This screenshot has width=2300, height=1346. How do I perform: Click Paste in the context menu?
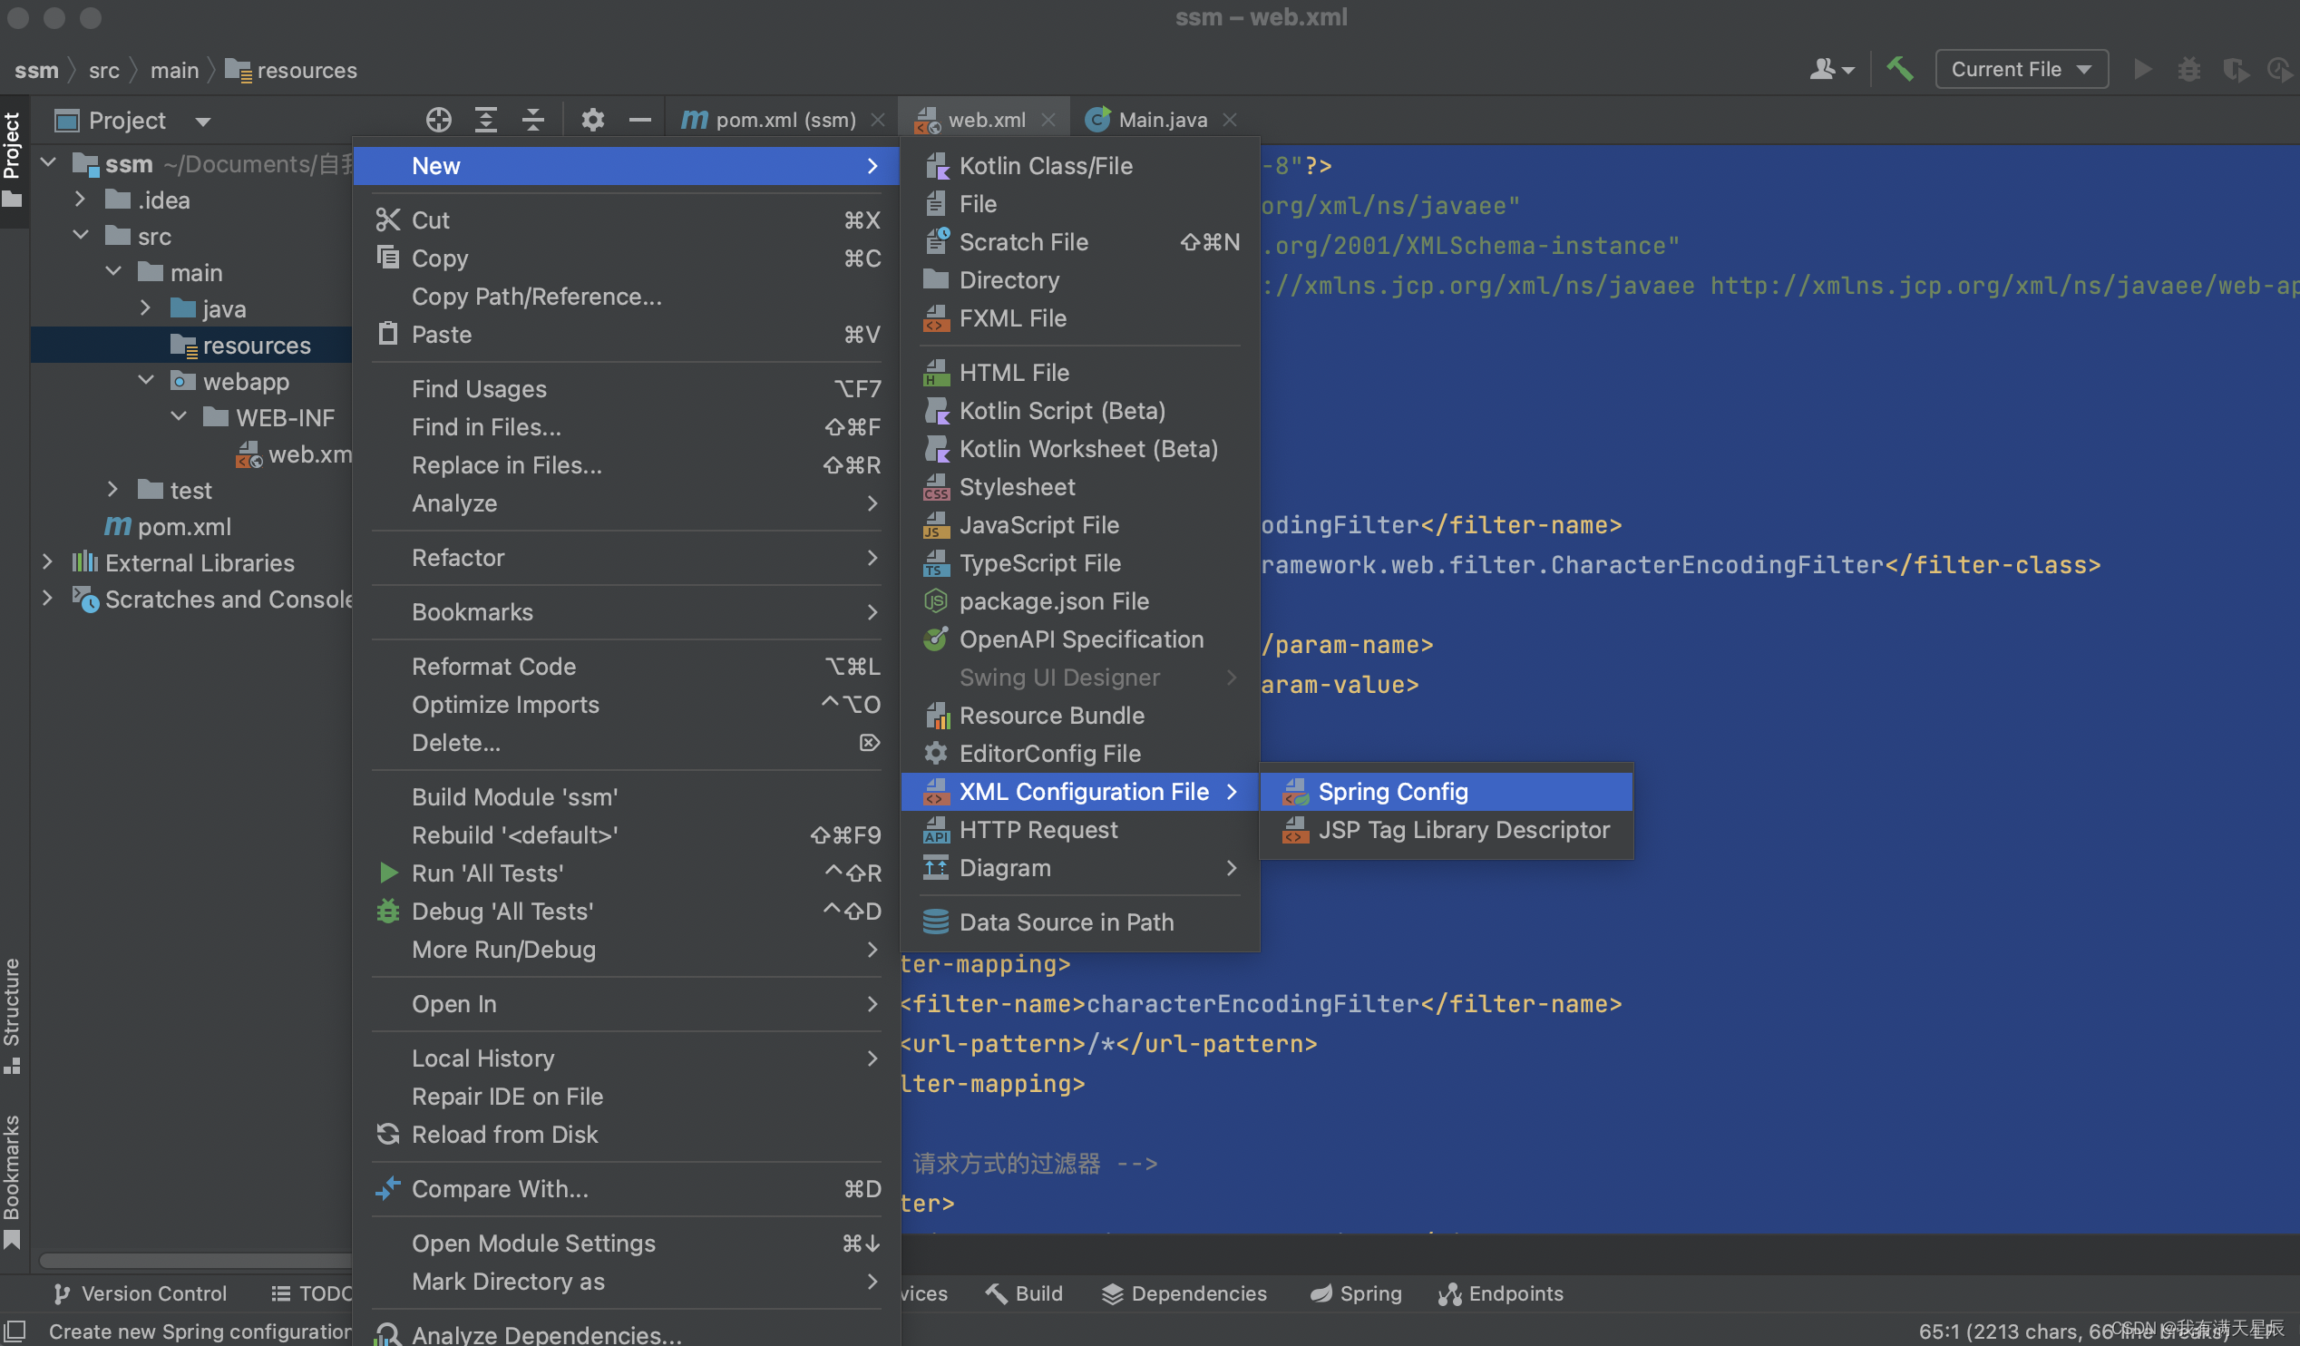[x=627, y=335]
